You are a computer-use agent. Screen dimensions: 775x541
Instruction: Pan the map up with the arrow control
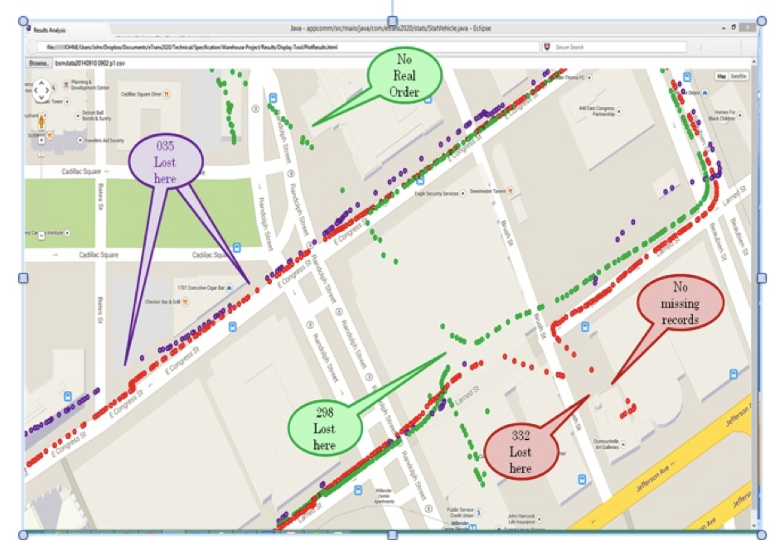coord(41,83)
